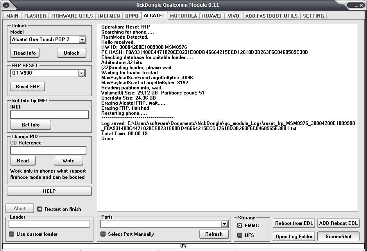Switch to MOTOROLA tab
Image resolution: width=367 pixels, height=251 pixels.
(184, 16)
